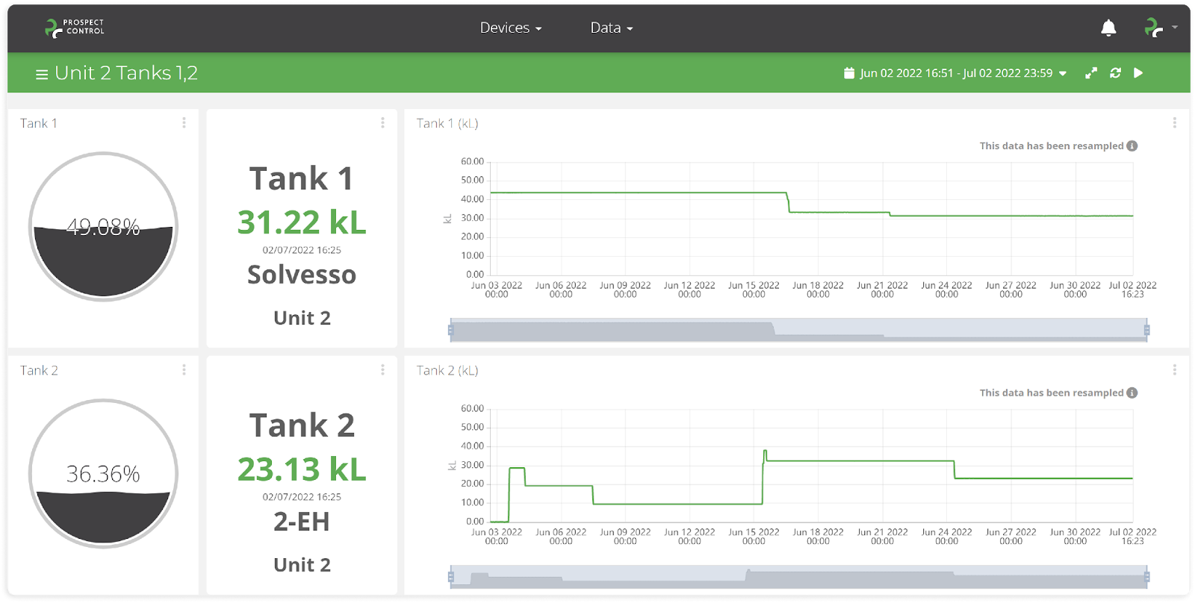Image resolution: width=1195 pixels, height=603 pixels.
Task: Open options menu for the Tank 1 gauge widget
Action: 184,122
